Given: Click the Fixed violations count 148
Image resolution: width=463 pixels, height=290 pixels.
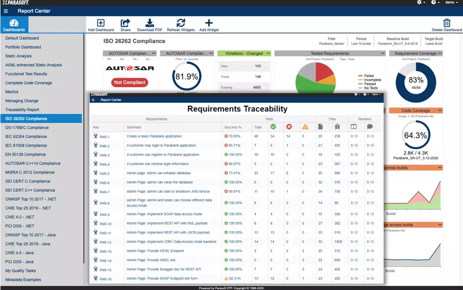Looking at the screenshot, I should [258, 77].
